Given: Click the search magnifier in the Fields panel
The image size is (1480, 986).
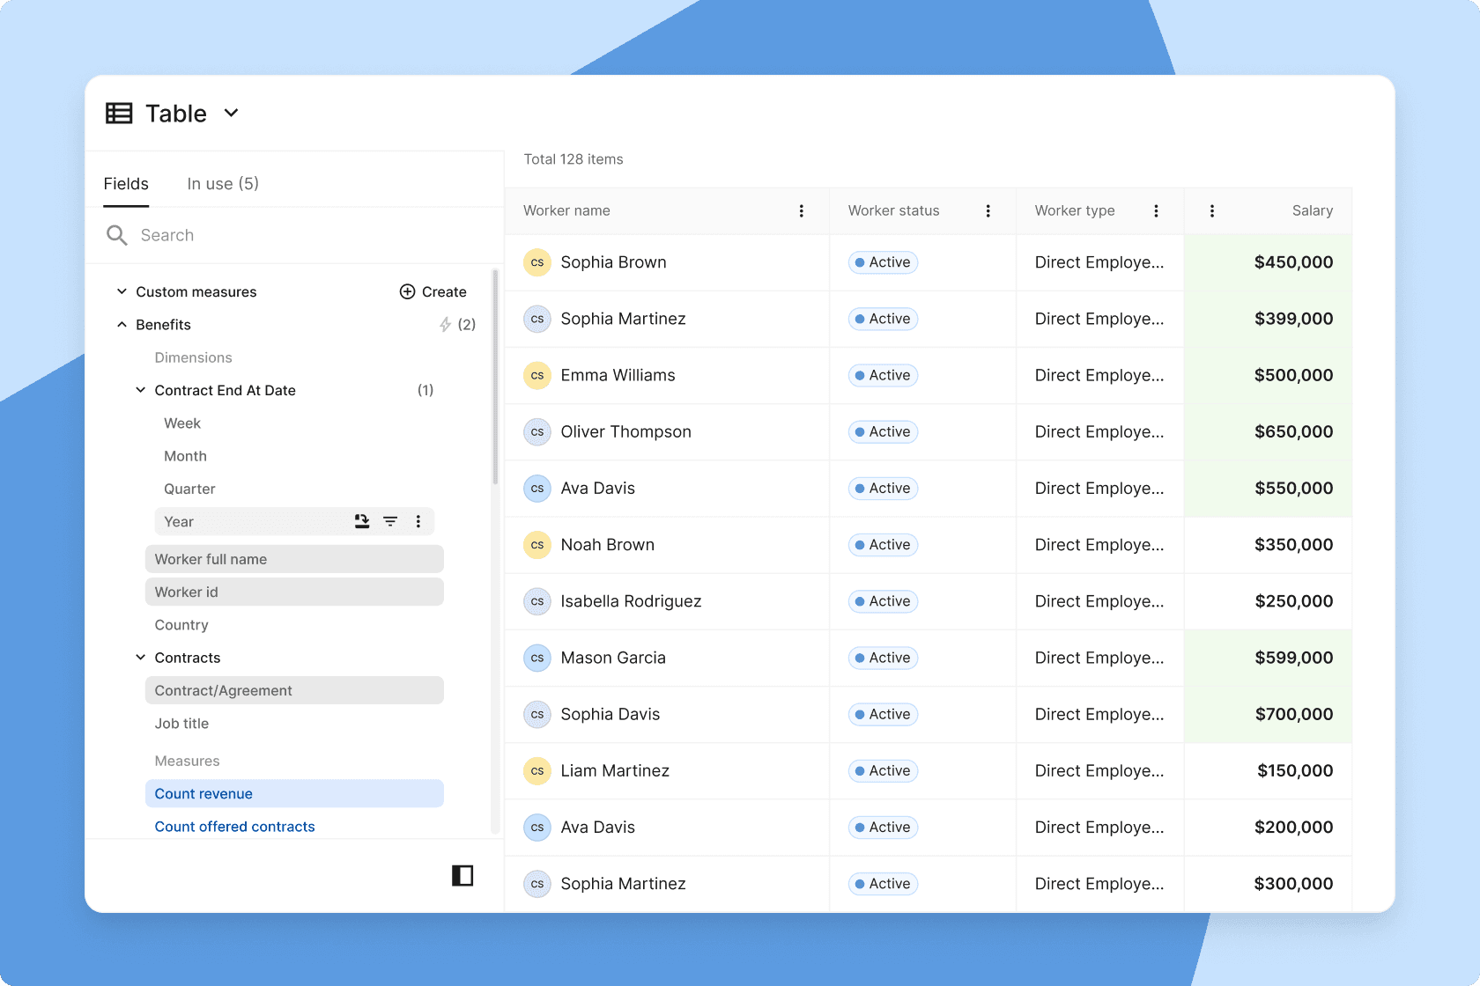Looking at the screenshot, I should (x=116, y=235).
